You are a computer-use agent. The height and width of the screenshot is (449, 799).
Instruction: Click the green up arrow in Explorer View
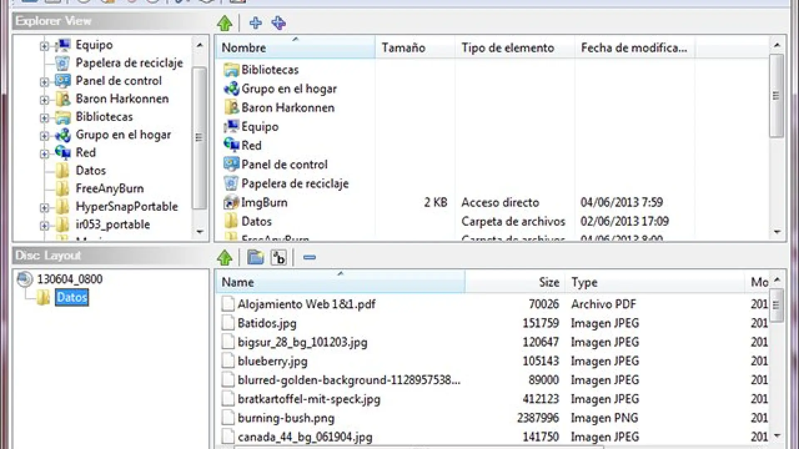tap(225, 23)
